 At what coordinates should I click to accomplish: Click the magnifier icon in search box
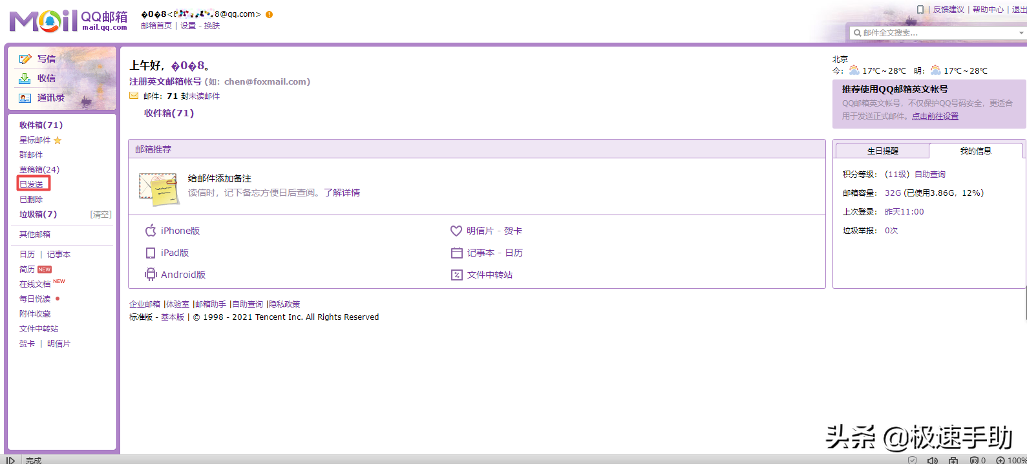pos(857,33)
